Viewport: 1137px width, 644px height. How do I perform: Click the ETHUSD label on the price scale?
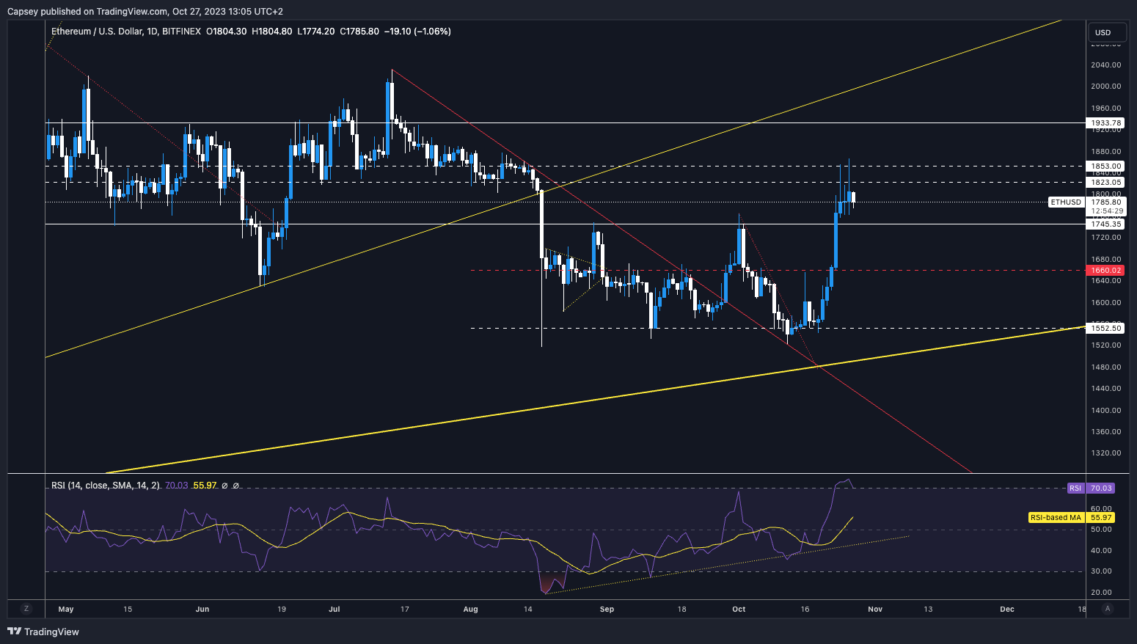pyautogui.click(x=1065, y=202)
